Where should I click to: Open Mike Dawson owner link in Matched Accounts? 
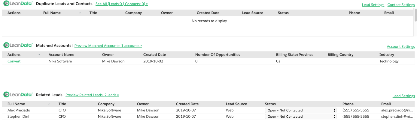[113, 61]
